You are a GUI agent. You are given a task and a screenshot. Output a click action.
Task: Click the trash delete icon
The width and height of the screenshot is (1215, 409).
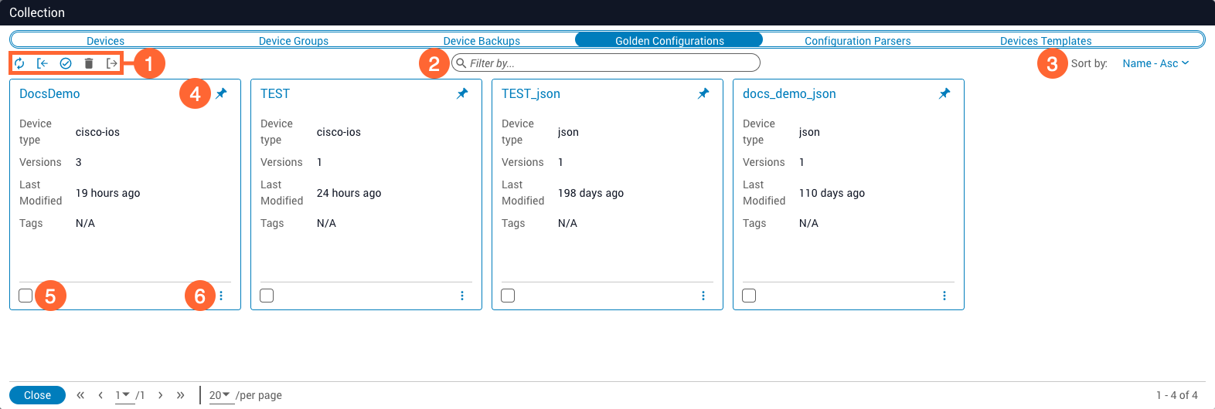[x=89, y=63]
